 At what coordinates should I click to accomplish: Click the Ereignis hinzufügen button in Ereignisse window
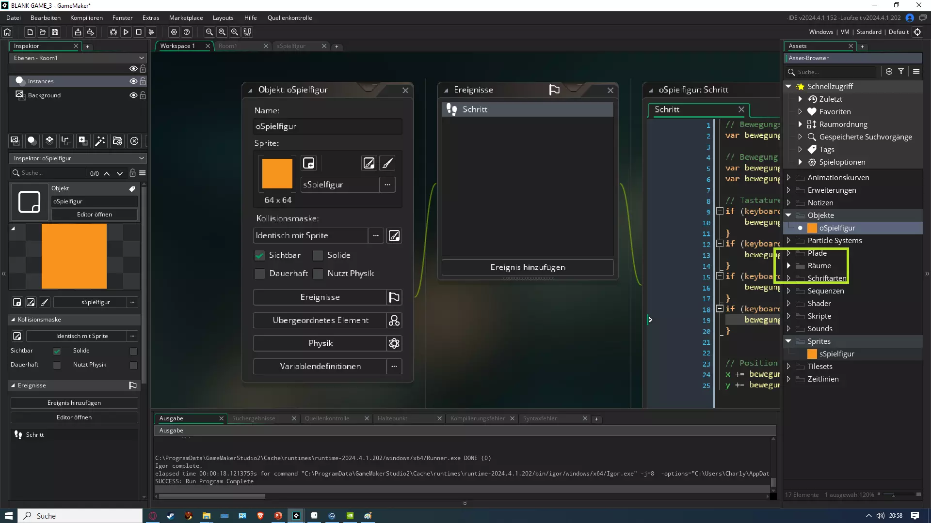pos(528,268)
